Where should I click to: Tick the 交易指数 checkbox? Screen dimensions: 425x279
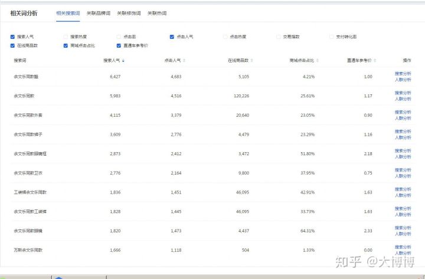pyautogui.click(x=279, y=37)
